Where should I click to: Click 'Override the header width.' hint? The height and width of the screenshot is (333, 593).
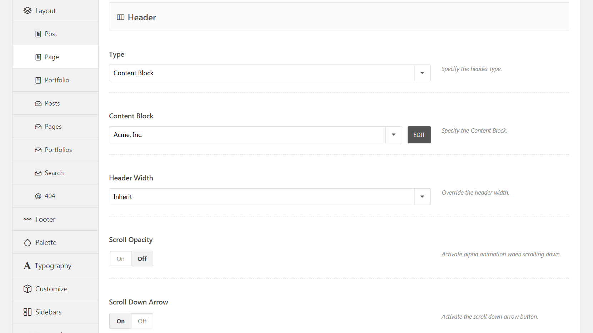[x=475, y=193]
